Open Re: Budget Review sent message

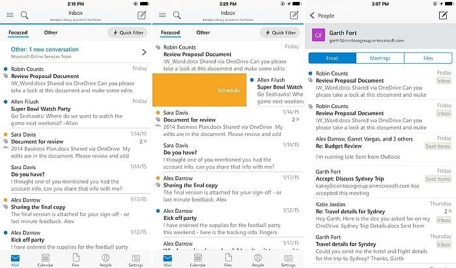[380, 148]
